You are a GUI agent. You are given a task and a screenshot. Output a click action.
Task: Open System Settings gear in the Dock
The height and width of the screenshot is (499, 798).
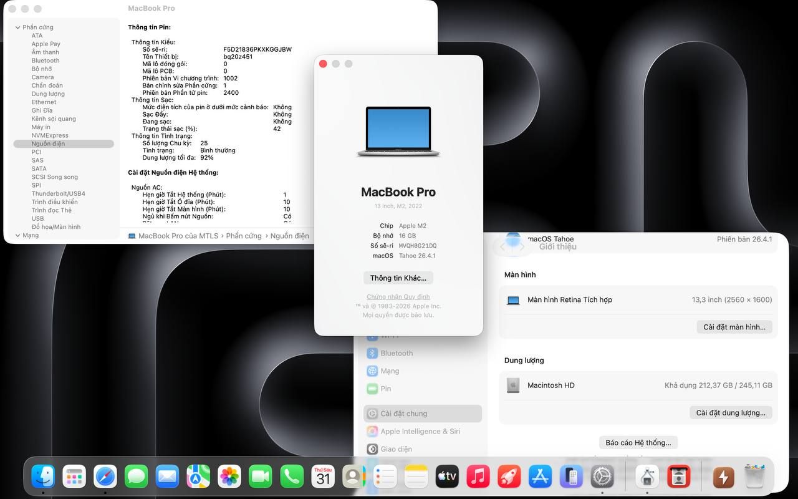click(602, 477)
